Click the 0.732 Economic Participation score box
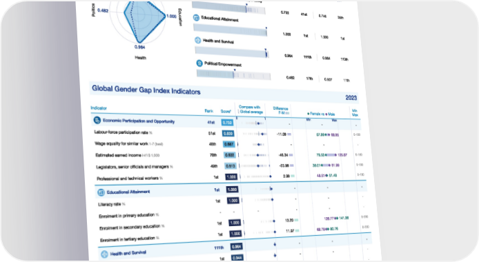The image size is (479, 262). coord(227,123)
